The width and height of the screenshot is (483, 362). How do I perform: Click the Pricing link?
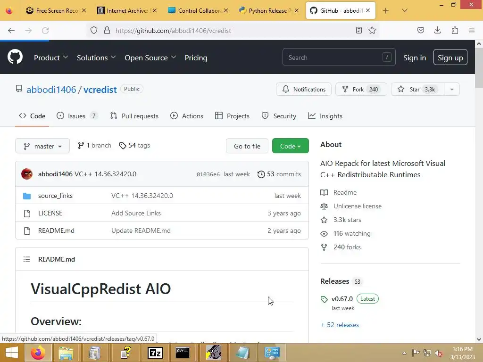click(x=196, y=58)
